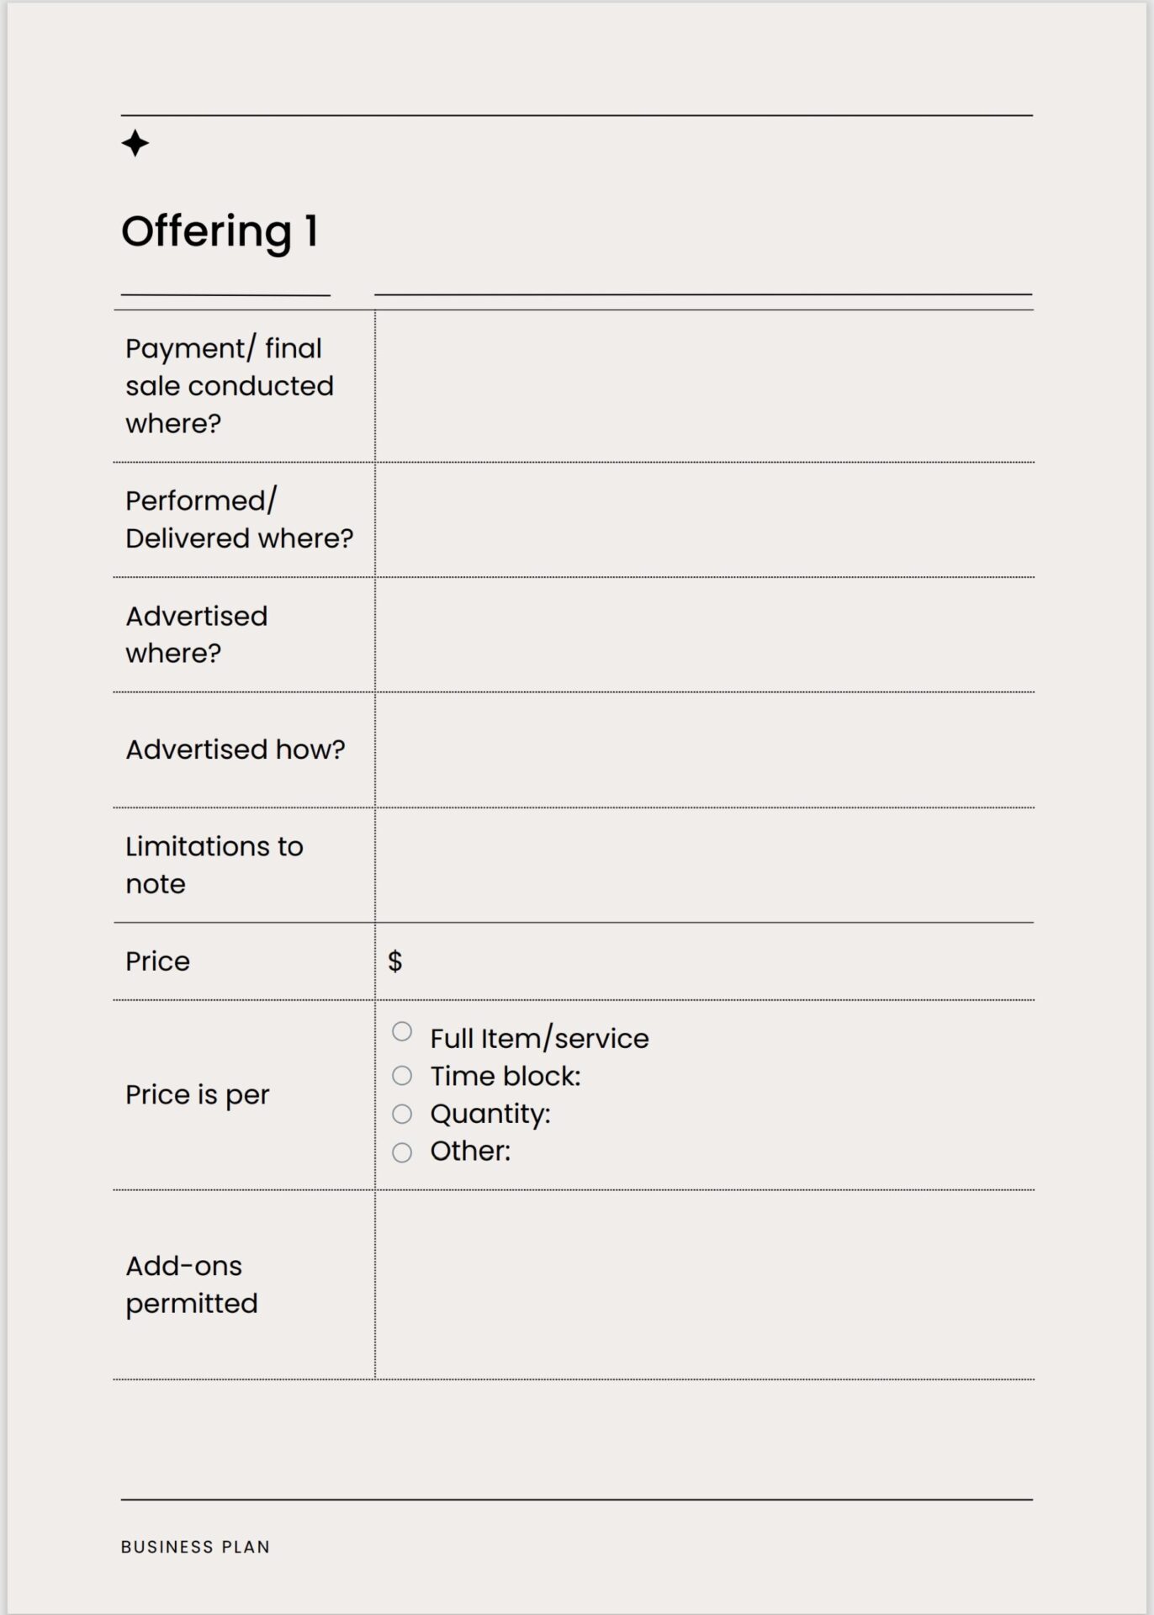This screenshot has height=1615, width=1154.
Task: Click the Performed/Delivered where answer cell
Action: click(x=704, y=520)
